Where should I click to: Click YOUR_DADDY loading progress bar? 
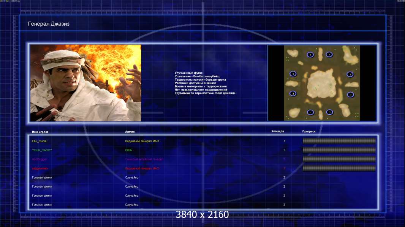click(x=339, y=150)
